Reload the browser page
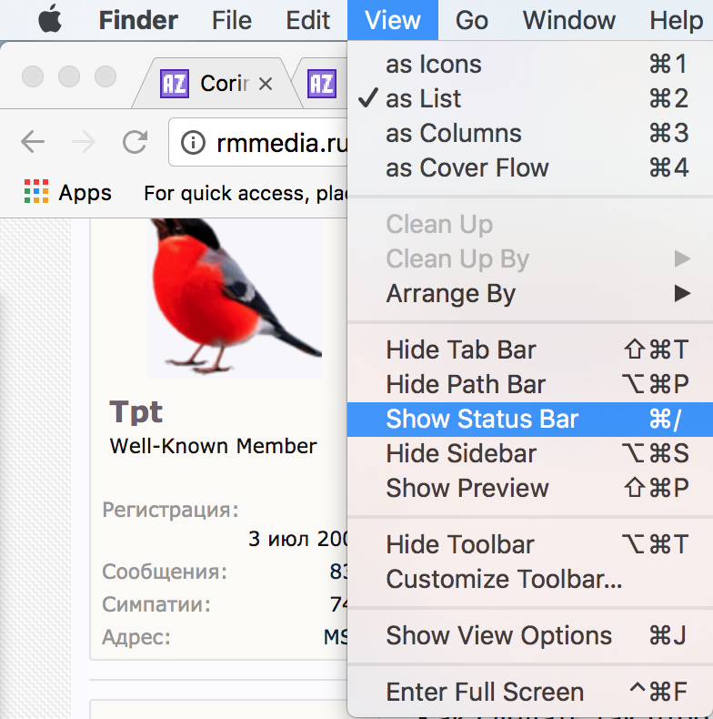This screenshot has height=719, width=713. click(136, 142)
